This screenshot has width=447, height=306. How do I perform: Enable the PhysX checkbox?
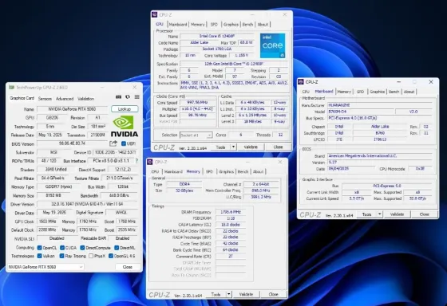[91, 256]
